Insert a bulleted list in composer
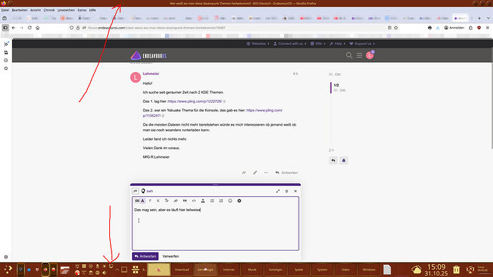Viewport: 493px width, 277px height. pos(212,201)
